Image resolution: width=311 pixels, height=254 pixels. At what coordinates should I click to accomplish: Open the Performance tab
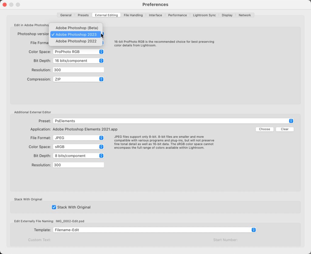pyautogui.click(x=177, y=15)
